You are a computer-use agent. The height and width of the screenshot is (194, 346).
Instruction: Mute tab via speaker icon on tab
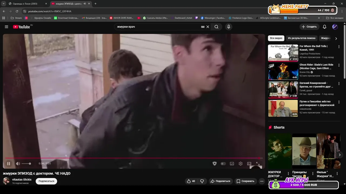click(85, 4)
